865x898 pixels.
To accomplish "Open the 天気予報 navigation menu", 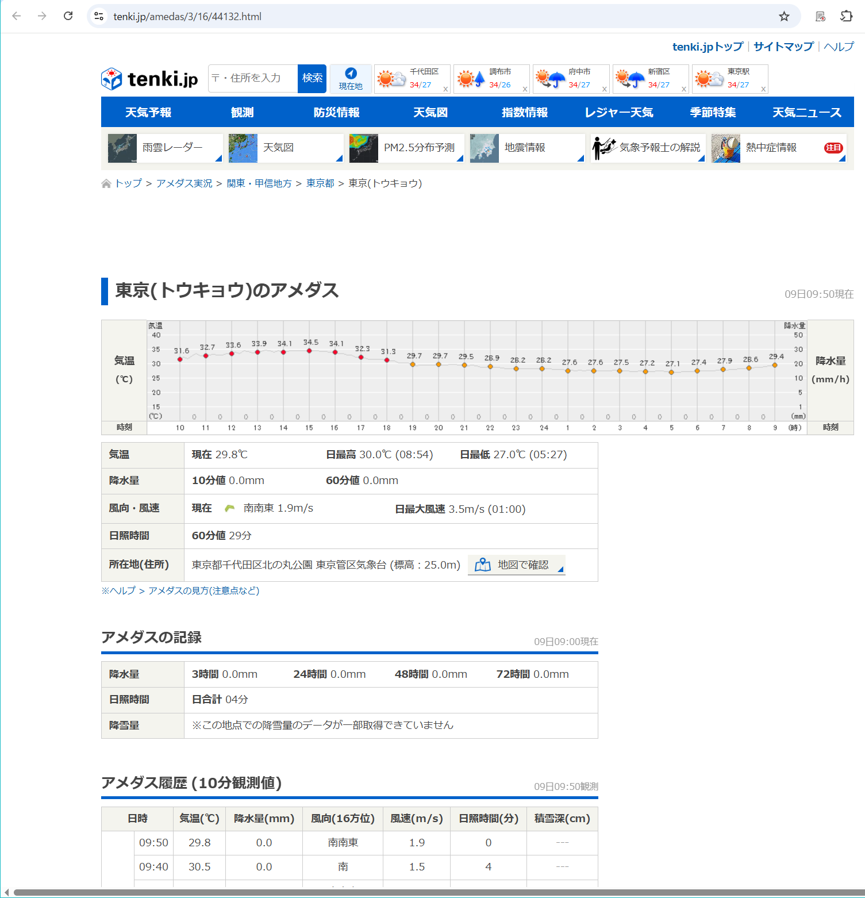I will pyautogui.click(x=148, y=113).
